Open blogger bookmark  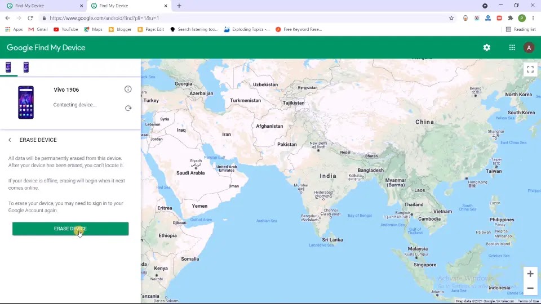(120, 29)
